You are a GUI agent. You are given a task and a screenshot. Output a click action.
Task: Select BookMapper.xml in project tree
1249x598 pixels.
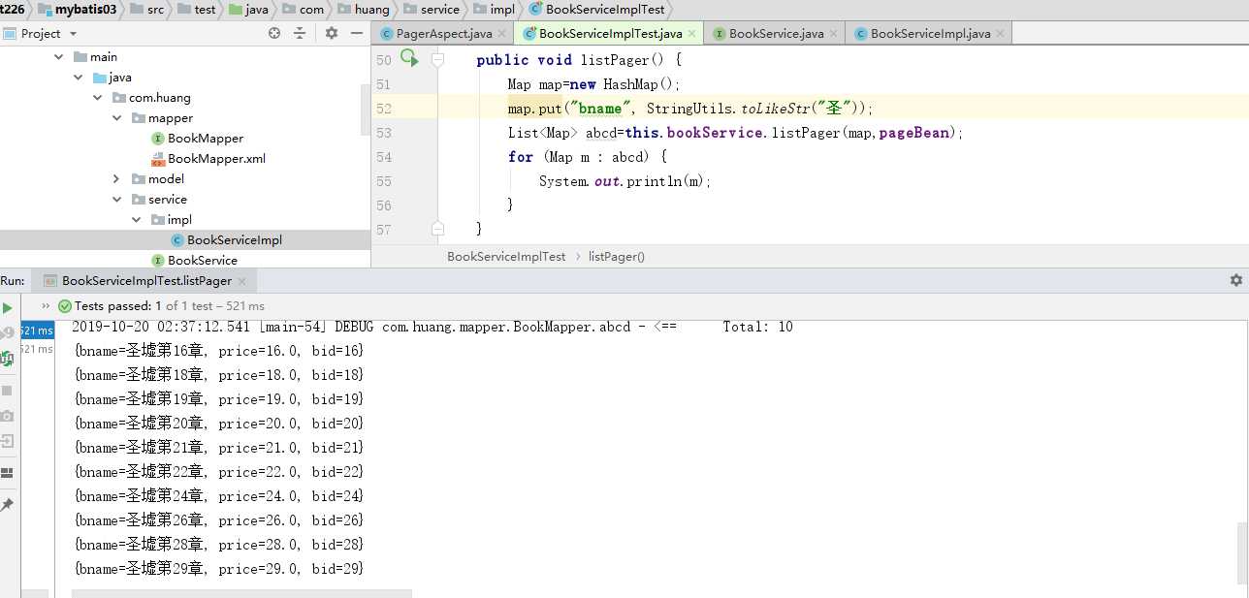208,159
